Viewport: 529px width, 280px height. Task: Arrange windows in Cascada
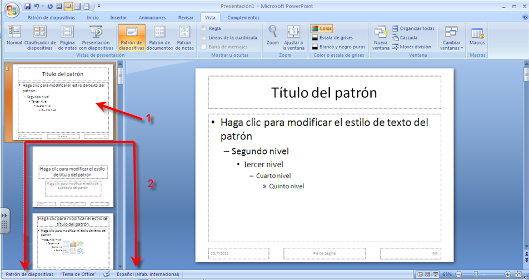pos(405,37)
